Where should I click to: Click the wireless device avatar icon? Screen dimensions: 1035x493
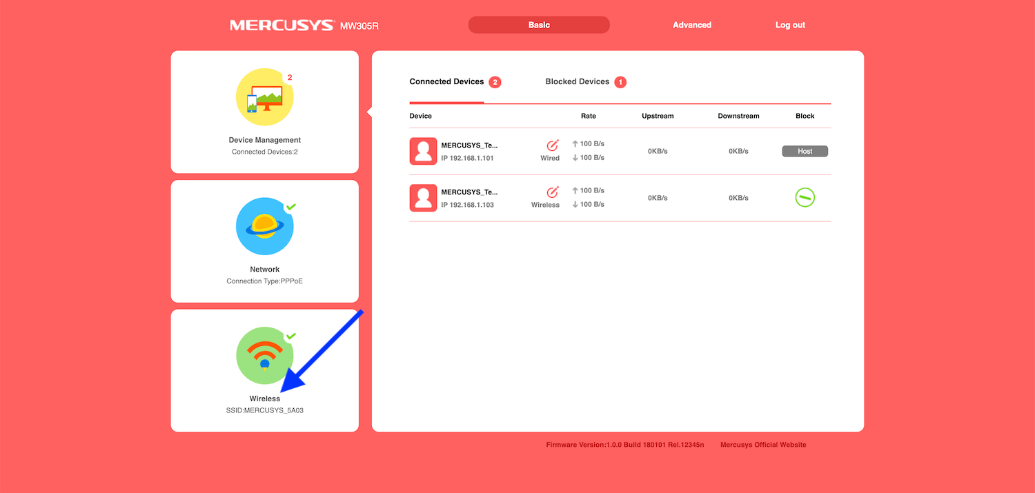[423, 198]
